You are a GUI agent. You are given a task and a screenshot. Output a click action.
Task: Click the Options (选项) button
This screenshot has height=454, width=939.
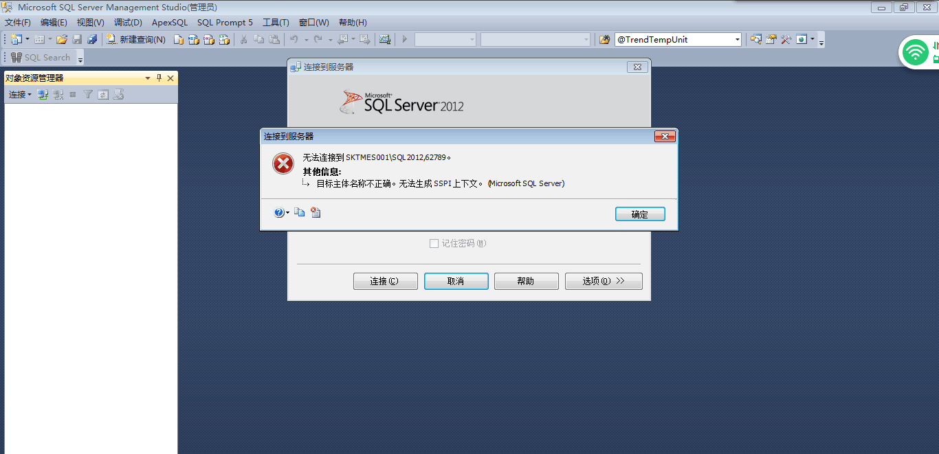(604, 281)
